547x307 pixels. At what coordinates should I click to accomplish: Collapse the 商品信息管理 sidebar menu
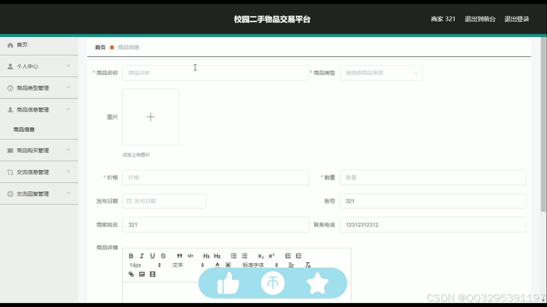[x=39, y=109]
